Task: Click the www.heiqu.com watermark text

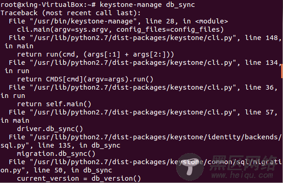Action: pyautogui.click(x=242, y=175)
